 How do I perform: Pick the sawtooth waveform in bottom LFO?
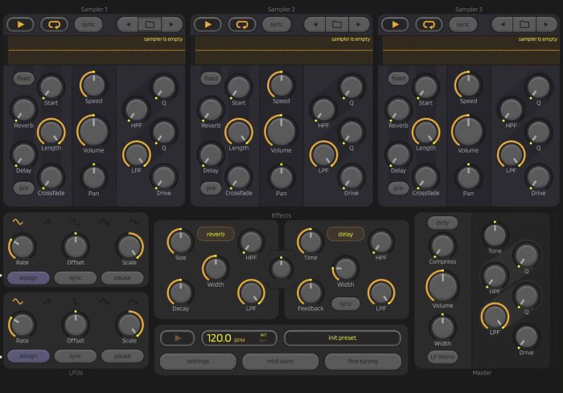pos(47,301)
